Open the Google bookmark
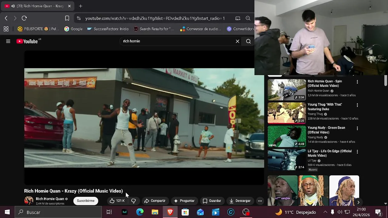This screenshot has width=388, height=218. pos(73,29)
